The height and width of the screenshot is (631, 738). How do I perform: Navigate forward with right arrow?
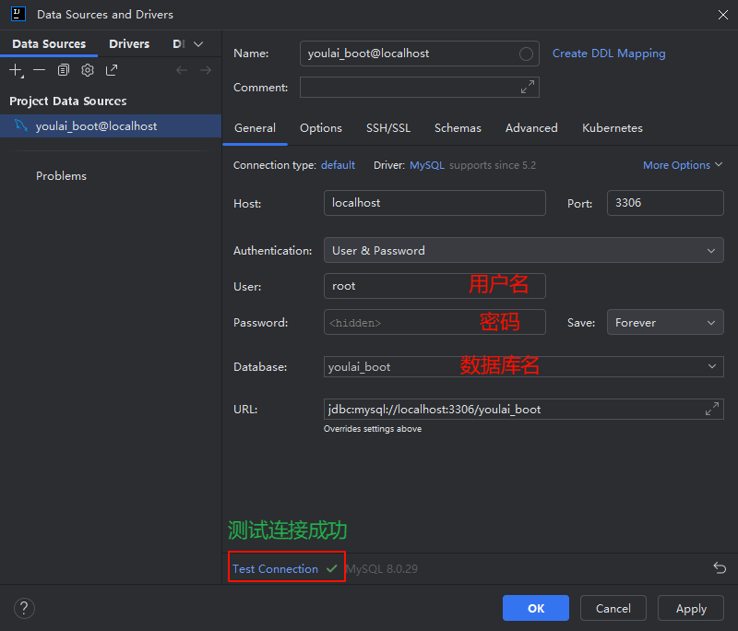click(206, 70)
